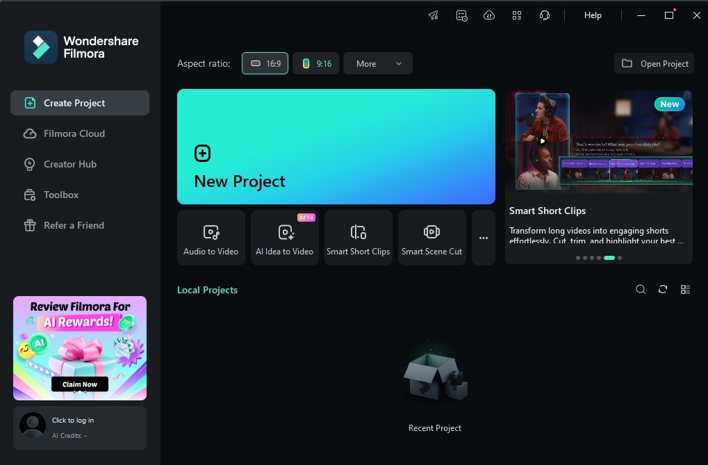
Task: Click the BETA badge on AI Idea
Action: point(306,218)
